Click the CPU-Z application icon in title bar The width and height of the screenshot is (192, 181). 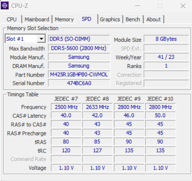coord(5,5)
